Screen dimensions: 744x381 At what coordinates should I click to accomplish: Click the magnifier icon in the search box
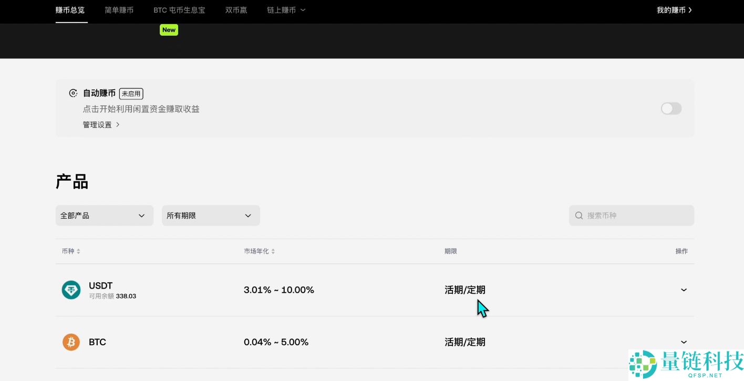point(578,215)
